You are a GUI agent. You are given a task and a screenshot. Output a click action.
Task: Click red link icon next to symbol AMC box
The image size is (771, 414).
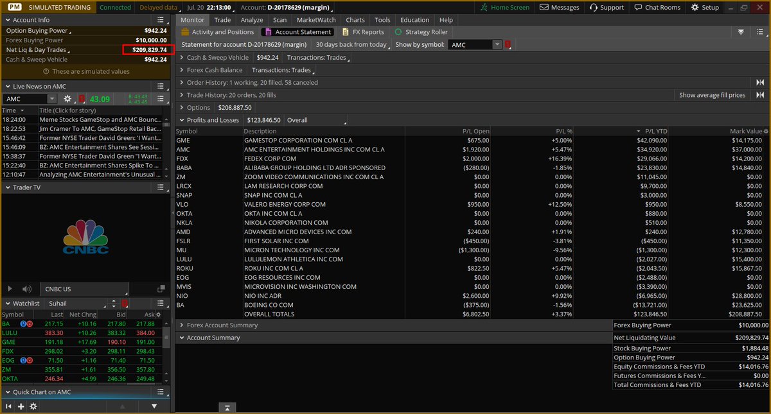(x=508, y=45)
